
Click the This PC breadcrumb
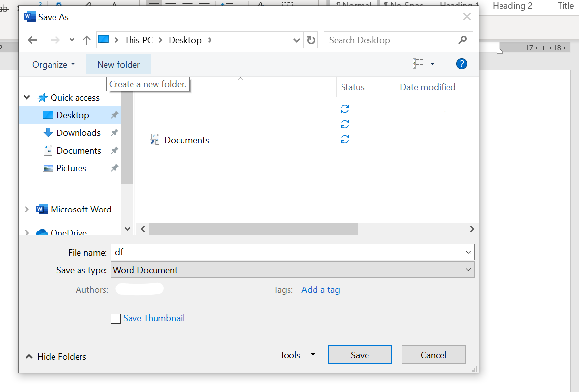[138, 40]
